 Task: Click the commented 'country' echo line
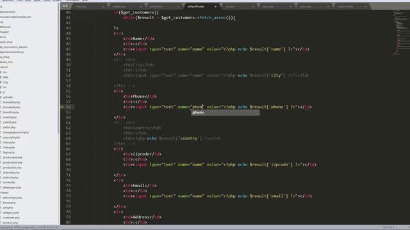tap(172, 139)
